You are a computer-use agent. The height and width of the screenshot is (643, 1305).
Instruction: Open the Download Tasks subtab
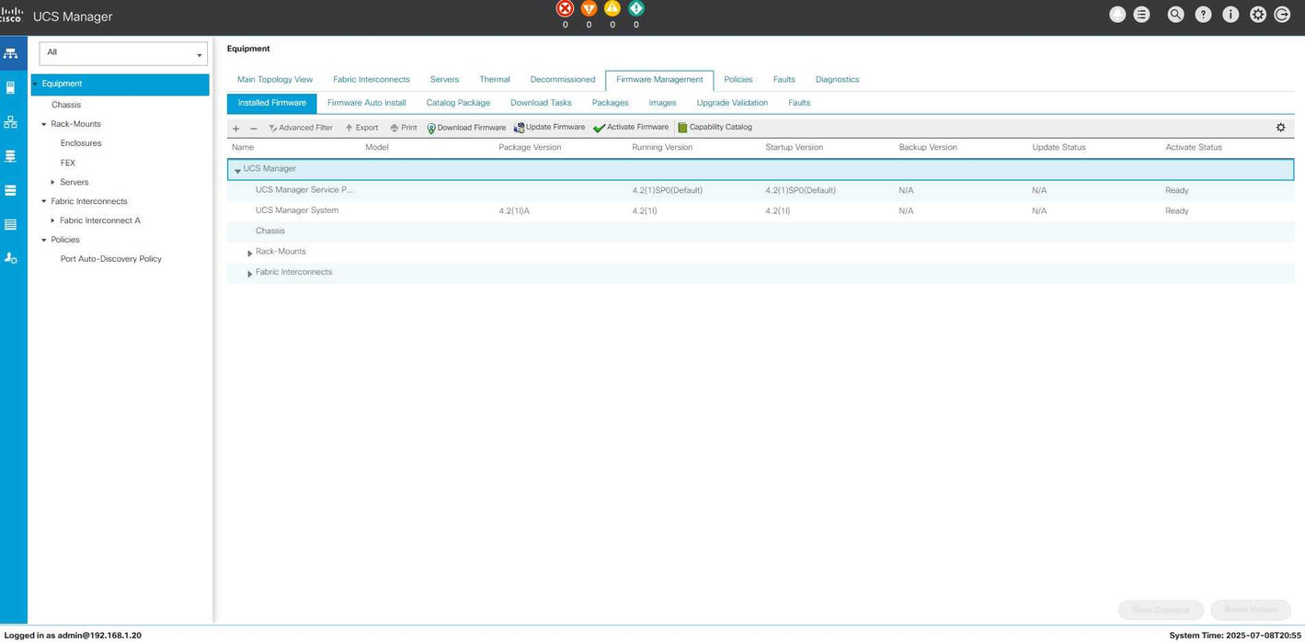coord(541,103)
